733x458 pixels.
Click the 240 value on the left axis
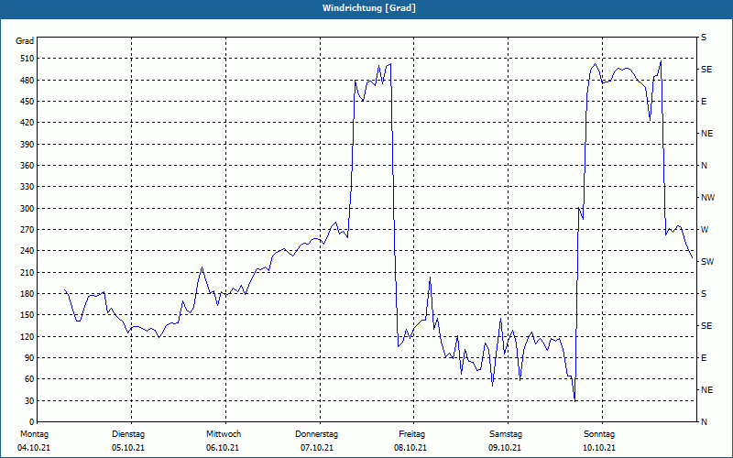pyautogui.click(x=27, y=251)
